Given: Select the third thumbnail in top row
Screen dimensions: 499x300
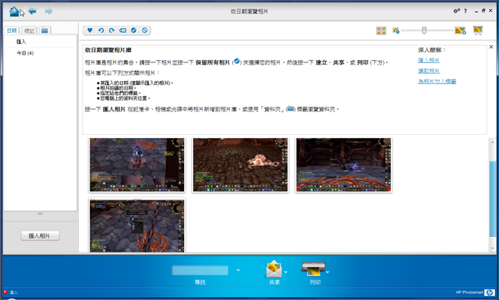Looking at the screenshot, I should pos(344,164).
